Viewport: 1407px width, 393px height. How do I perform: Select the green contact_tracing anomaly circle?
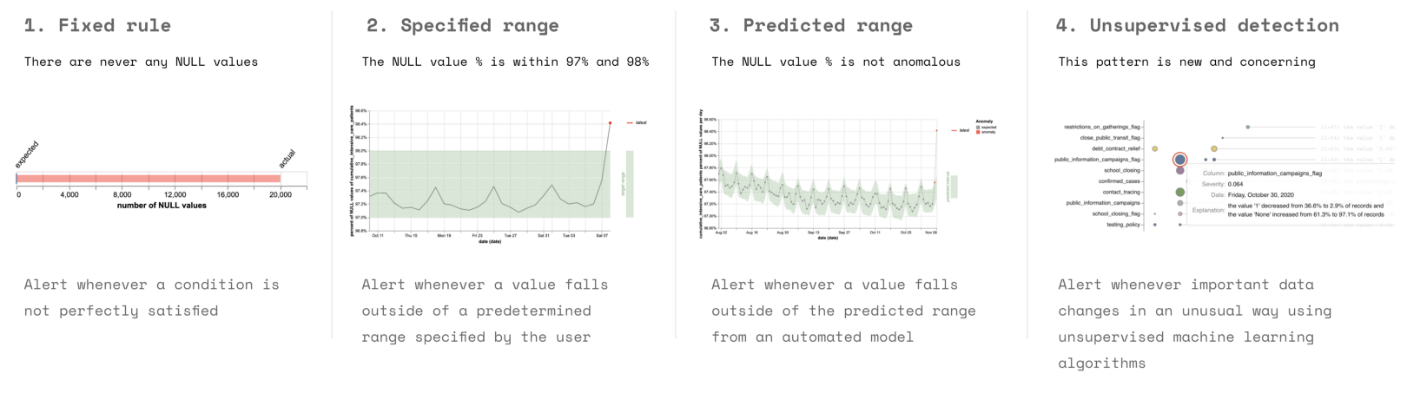click(x=1179, y=193)
